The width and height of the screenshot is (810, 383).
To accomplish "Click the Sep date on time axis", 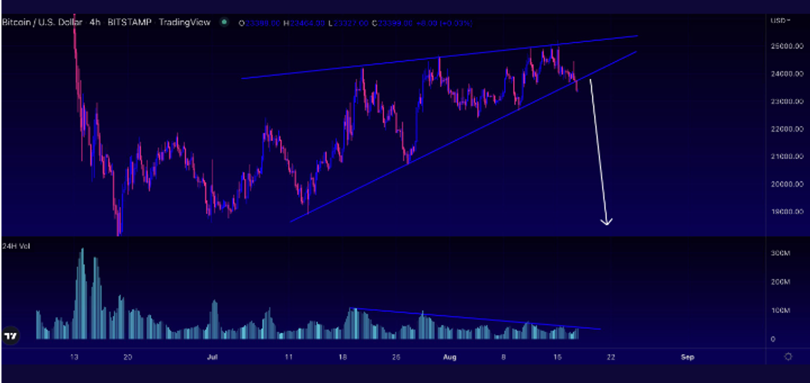I will pyautogui.click(x=687, y=357).
